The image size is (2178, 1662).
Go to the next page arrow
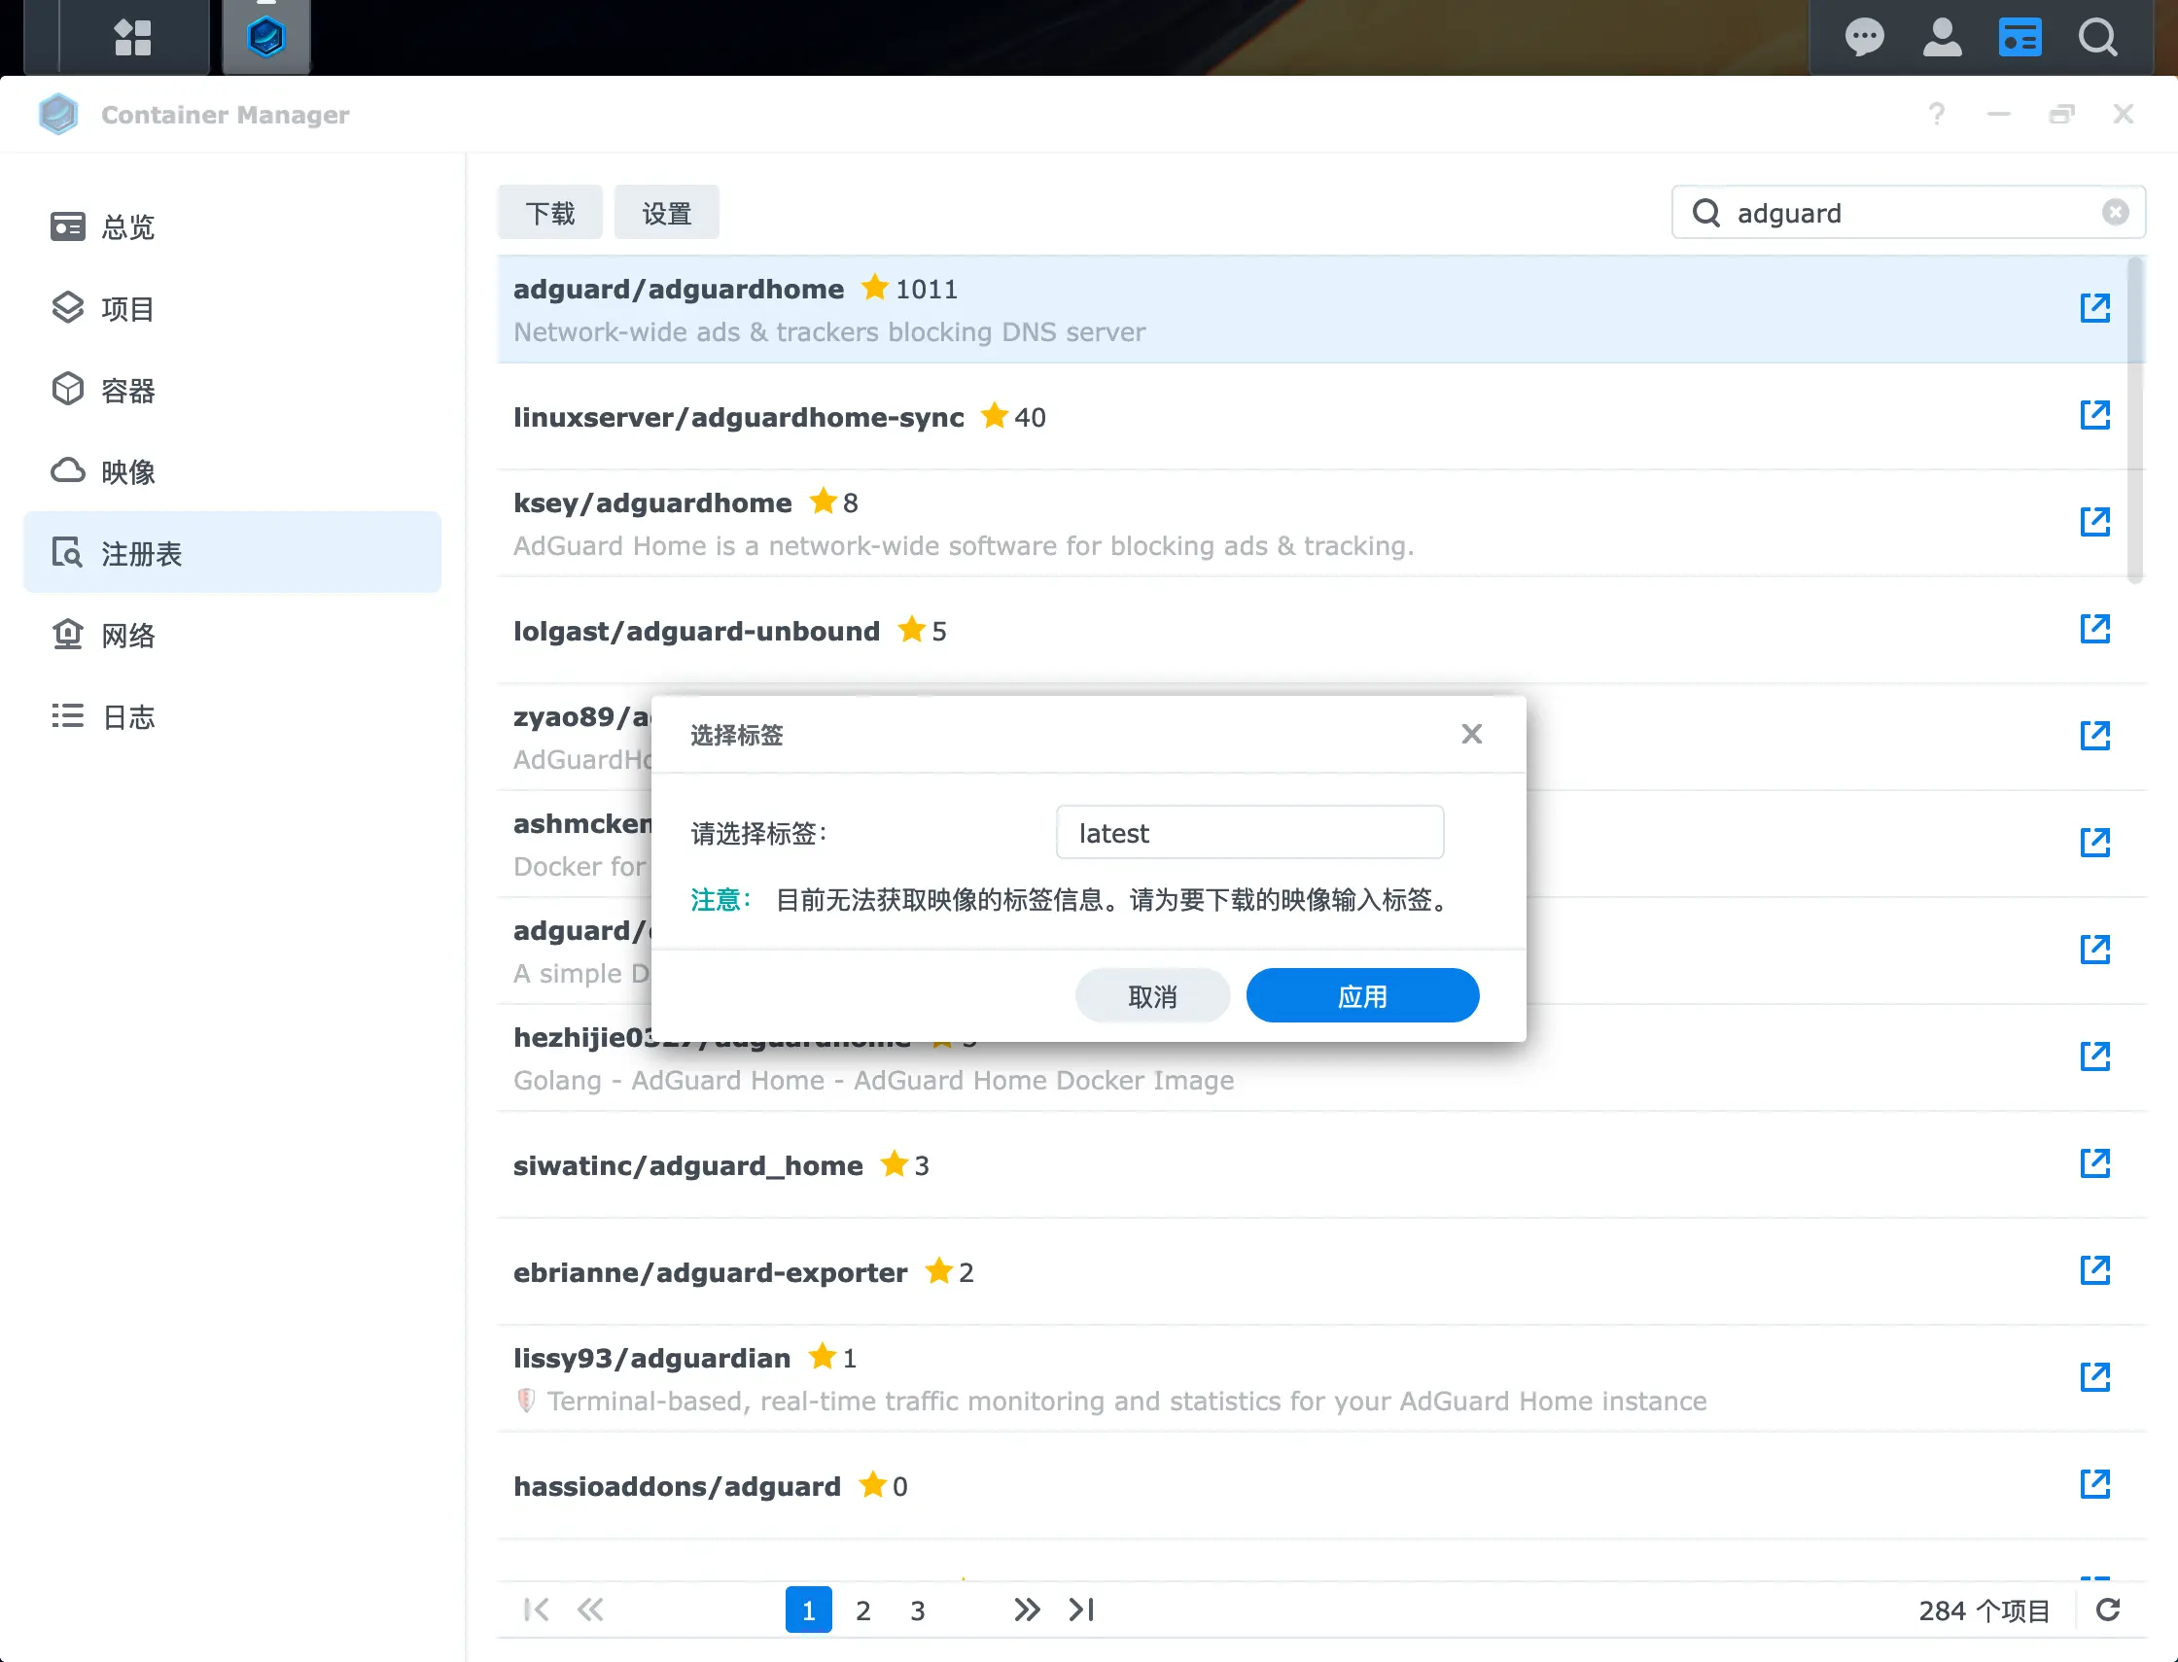pyautogui.click(x=1027, y=1610)
